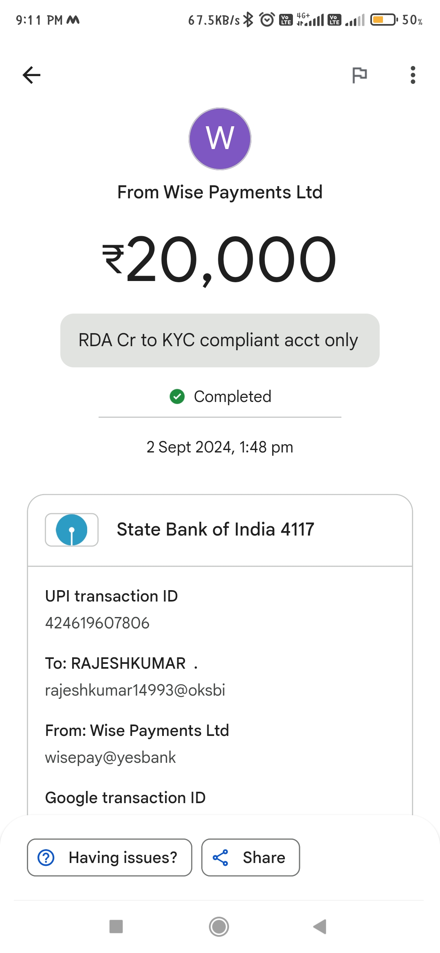Tap From Wise Payments Ltd heading
440x953 pixels.
220,192
